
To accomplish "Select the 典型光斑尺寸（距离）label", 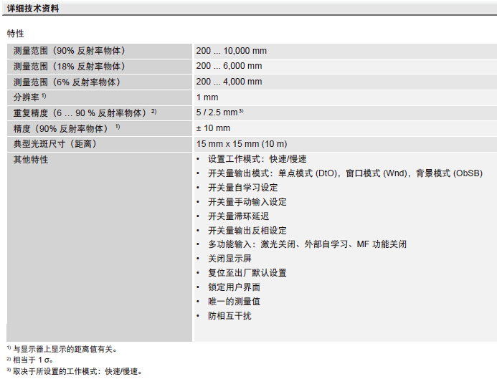I will [x=55, y=144].
